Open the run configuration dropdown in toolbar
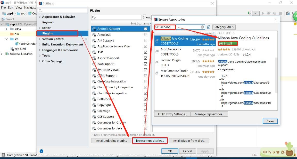This screenshot has height=159, width=297. tap(256, 13)
